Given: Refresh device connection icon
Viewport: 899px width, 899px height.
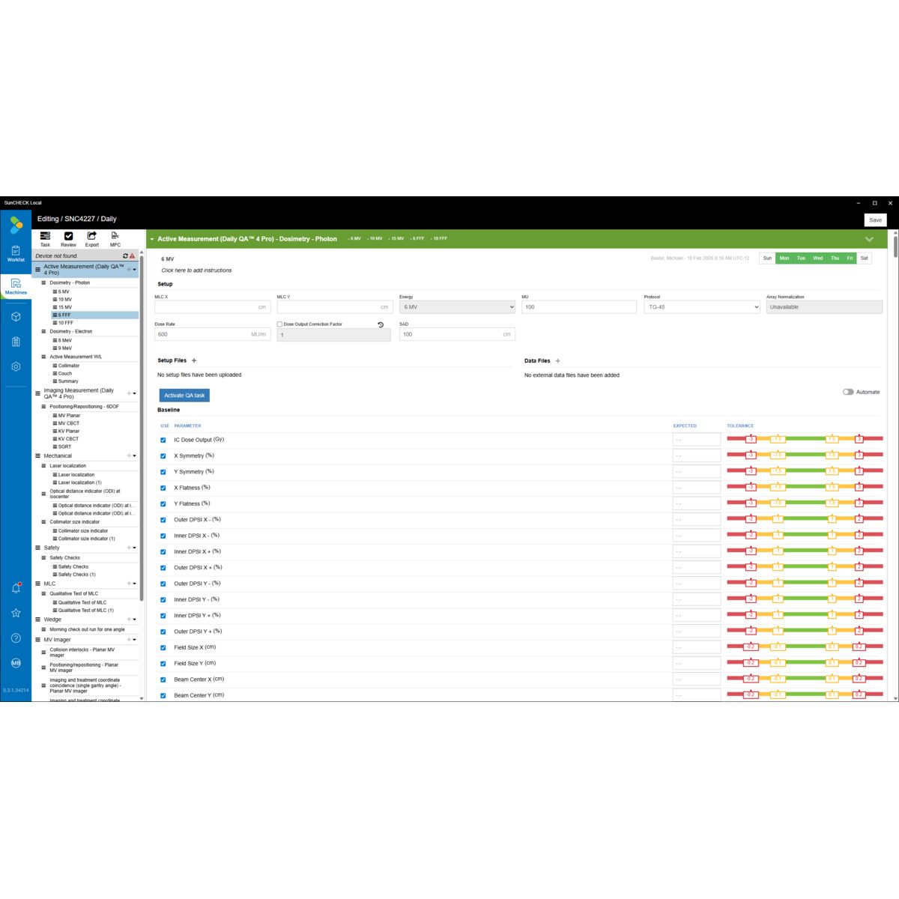Looking at the screenshot, I should click(125, 256).
